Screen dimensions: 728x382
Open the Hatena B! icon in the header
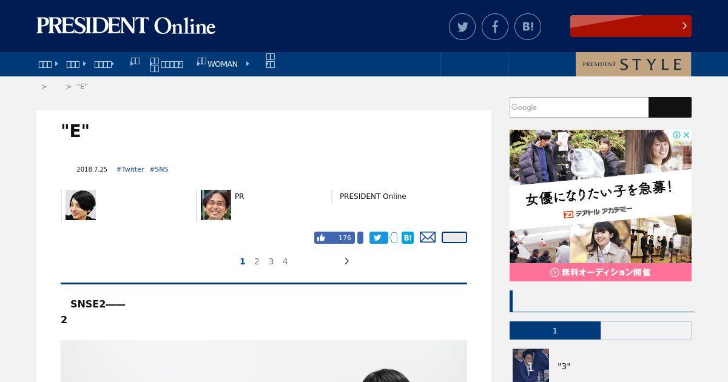(528, 27)
